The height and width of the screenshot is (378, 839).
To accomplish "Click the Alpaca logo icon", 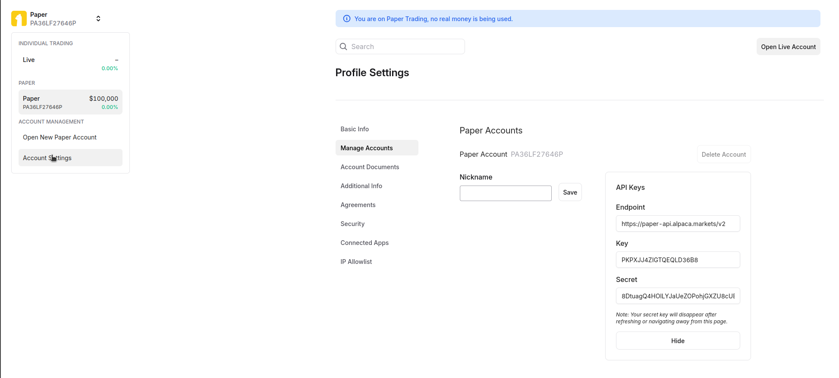I will pos(19,19).
